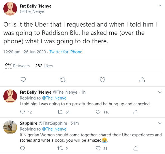This screenshot has width=165, height=154.
Task: Like the reply showing 116 likes
Action: click(98, 112)
